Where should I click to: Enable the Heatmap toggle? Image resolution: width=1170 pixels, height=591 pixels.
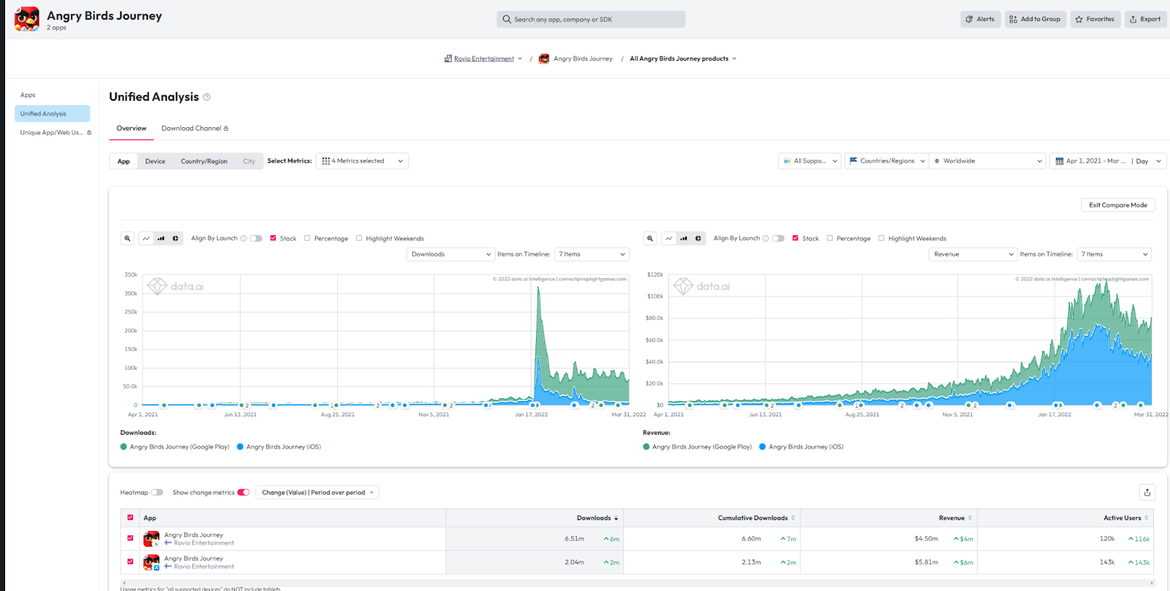(156, 492)
